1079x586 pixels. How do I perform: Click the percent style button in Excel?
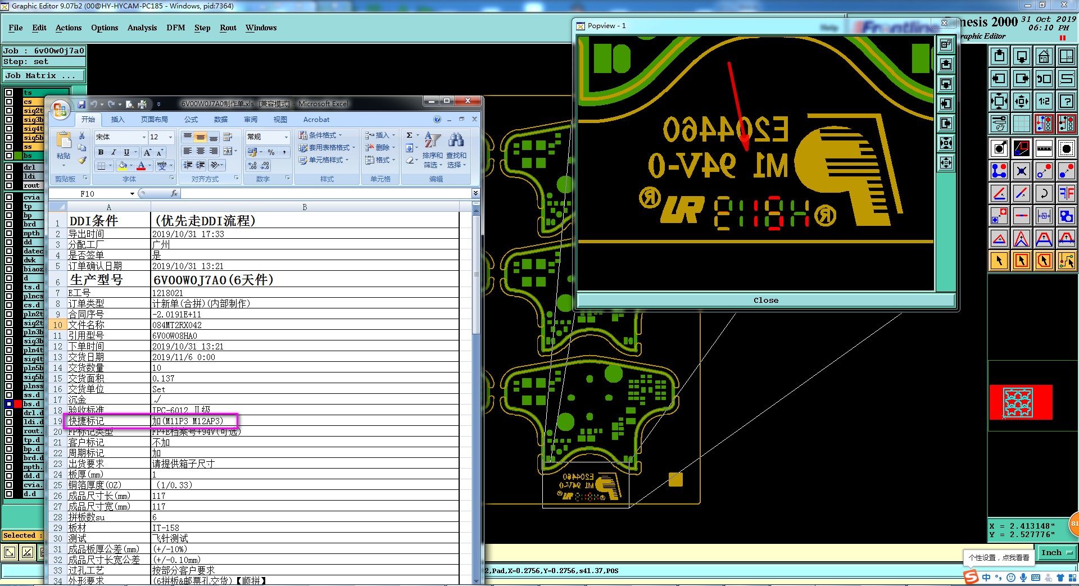271,152
